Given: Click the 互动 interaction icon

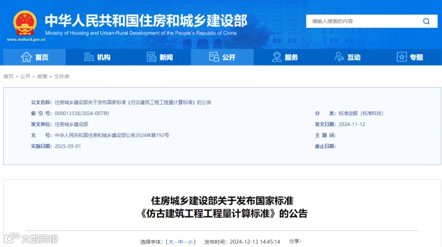Looking at the screenshot, I should click(x=339, y=57).
